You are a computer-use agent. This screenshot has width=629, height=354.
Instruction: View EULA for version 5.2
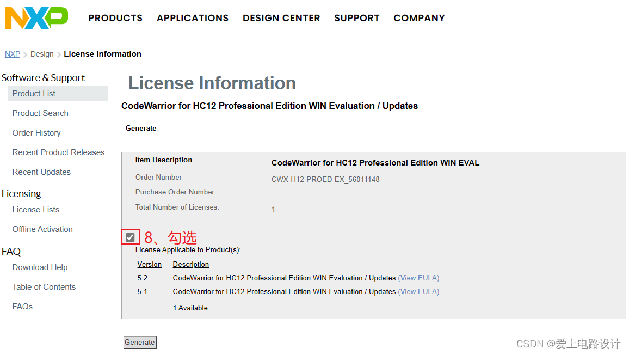click(x=418, y=278)
